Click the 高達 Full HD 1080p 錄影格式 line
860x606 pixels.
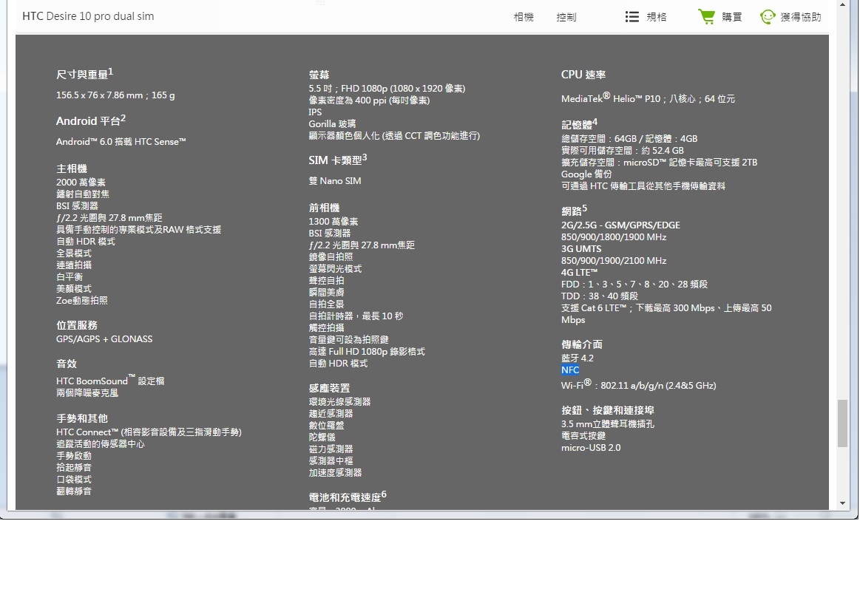[x=366, y=352]
